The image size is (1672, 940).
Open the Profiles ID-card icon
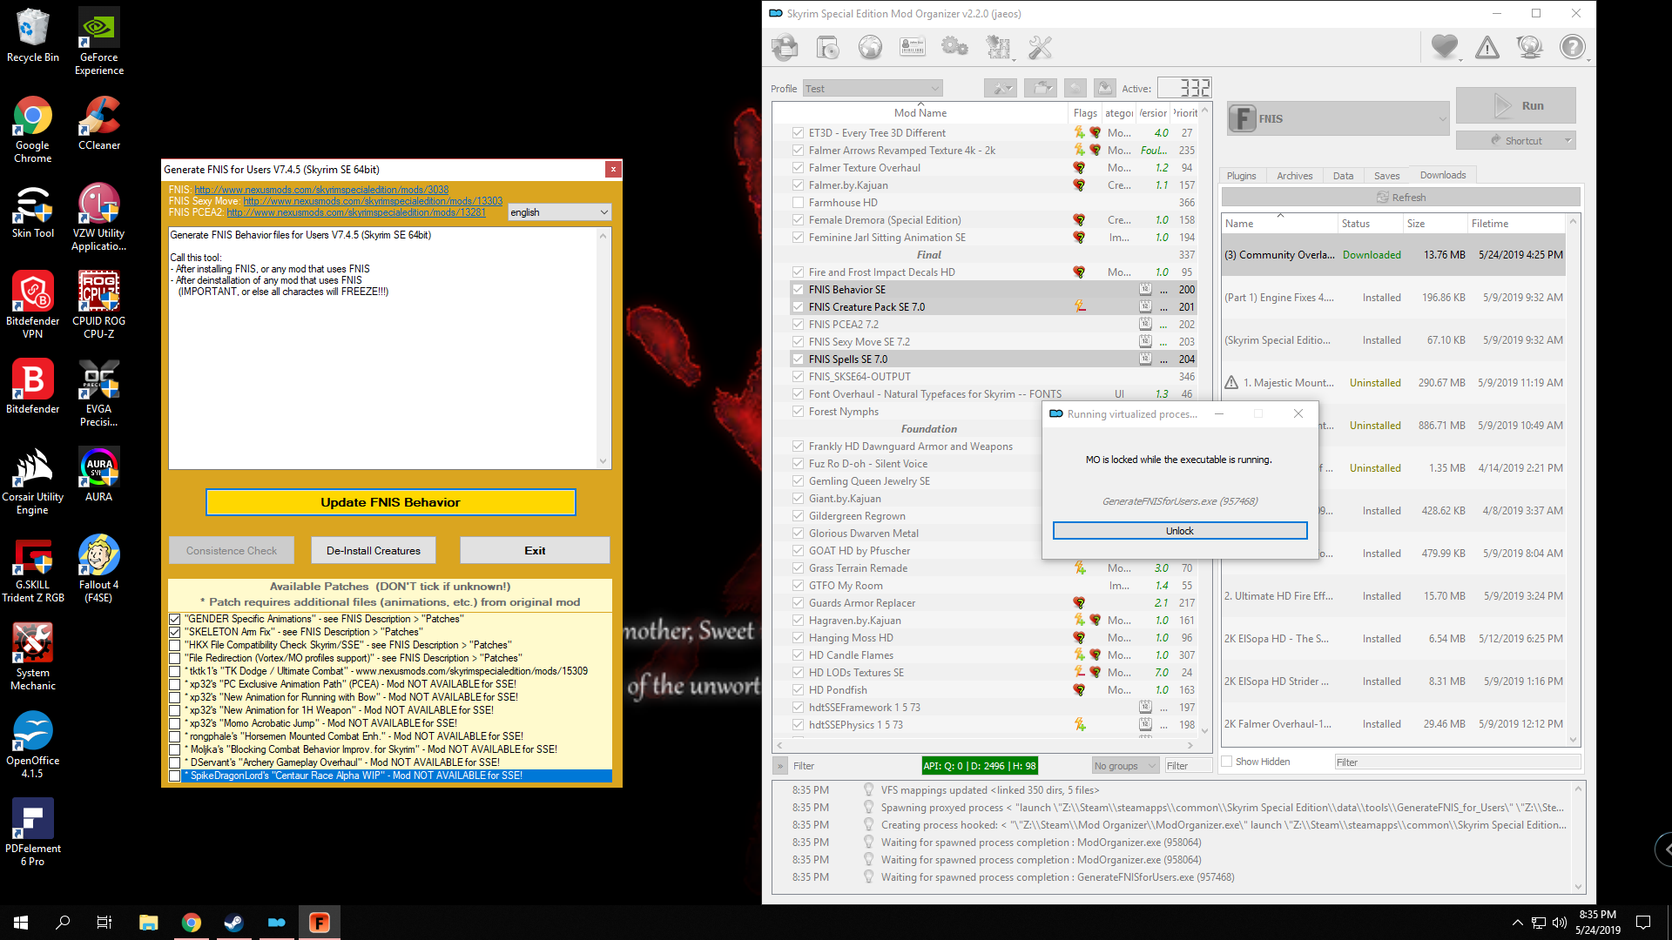click(913, 47)
